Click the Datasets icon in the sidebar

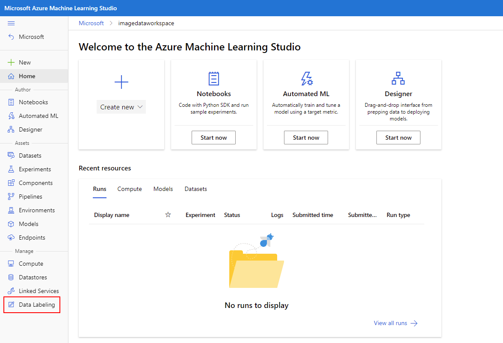(x=11, y=155)
